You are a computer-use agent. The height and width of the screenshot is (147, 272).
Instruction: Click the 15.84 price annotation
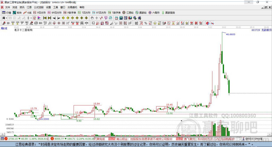pos(97,104)
